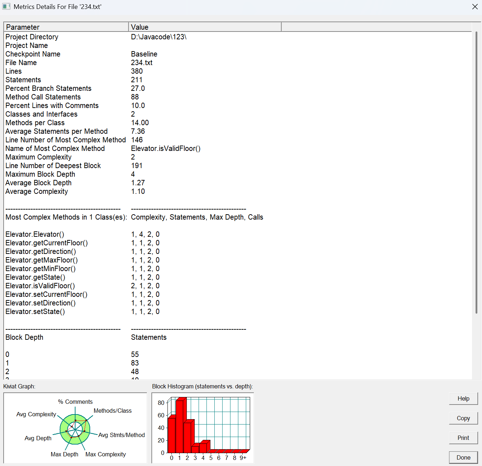
Task: Select the Elevator.getCurrentFloor() row
Action: 47,243
